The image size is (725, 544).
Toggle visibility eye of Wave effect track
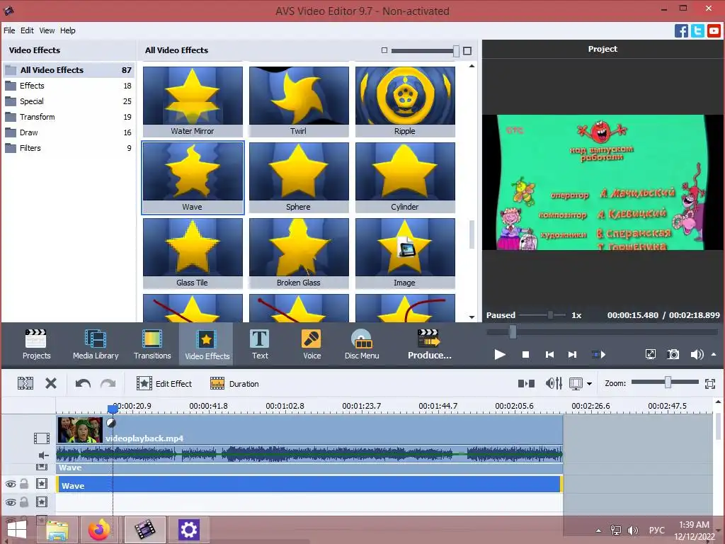pos(10,484)
